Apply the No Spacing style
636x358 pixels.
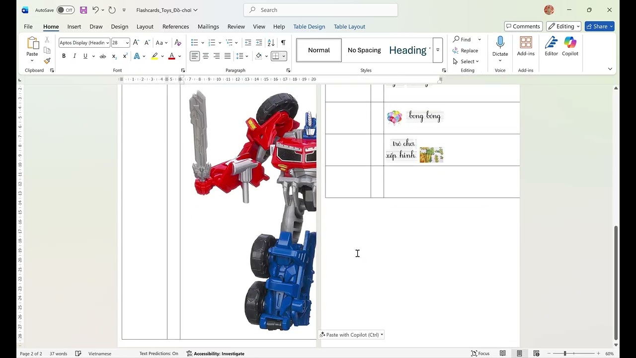[364, 50]
